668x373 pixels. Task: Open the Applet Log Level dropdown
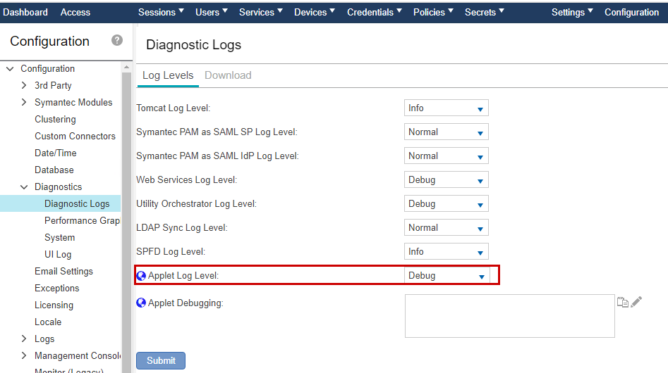[x=447, y=276]
